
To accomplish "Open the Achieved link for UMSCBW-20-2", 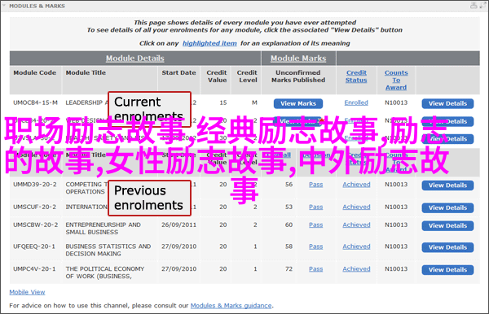I will click(356, 225).
